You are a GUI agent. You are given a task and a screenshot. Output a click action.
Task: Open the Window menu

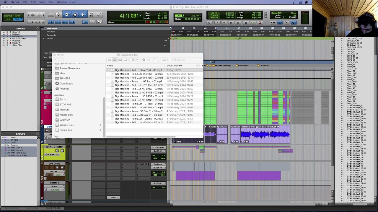[x=61, y=2]
